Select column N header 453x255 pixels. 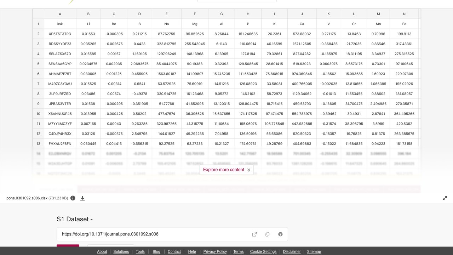(404, 14)
